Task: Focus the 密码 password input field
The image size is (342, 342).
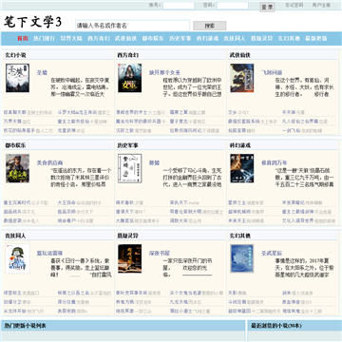Action: pos(233,6)
